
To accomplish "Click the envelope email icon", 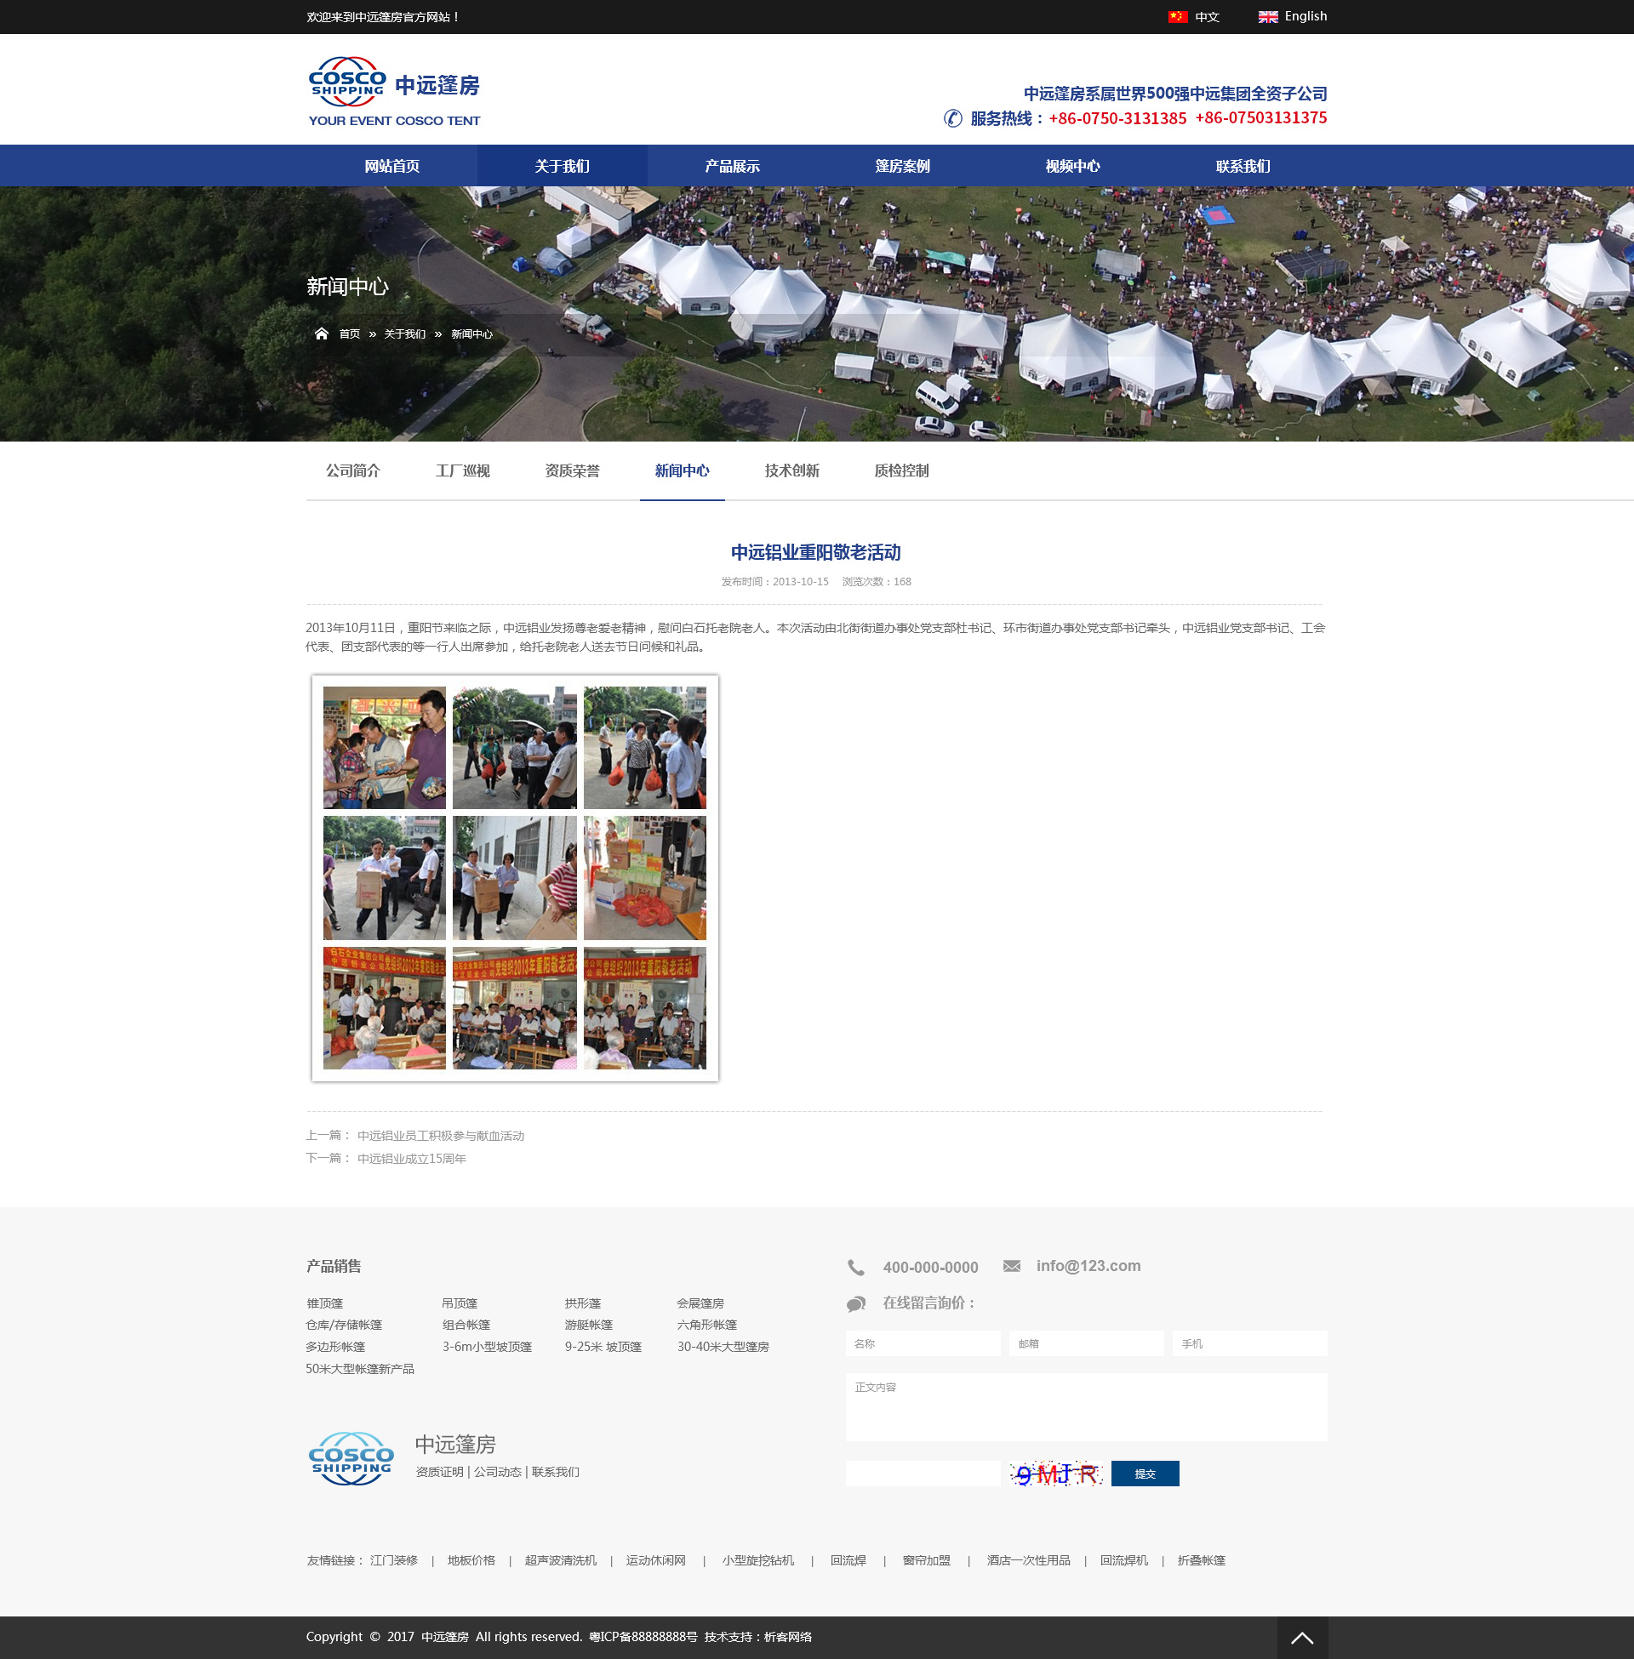I will (x=1011, y=1266).
